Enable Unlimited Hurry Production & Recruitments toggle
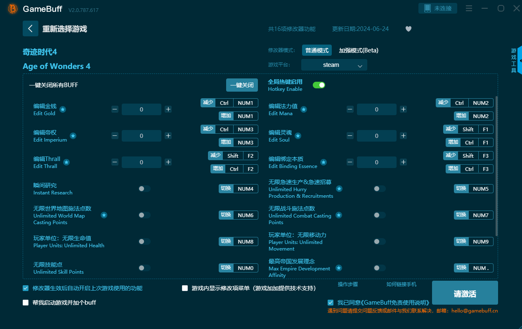 [379, 189]
